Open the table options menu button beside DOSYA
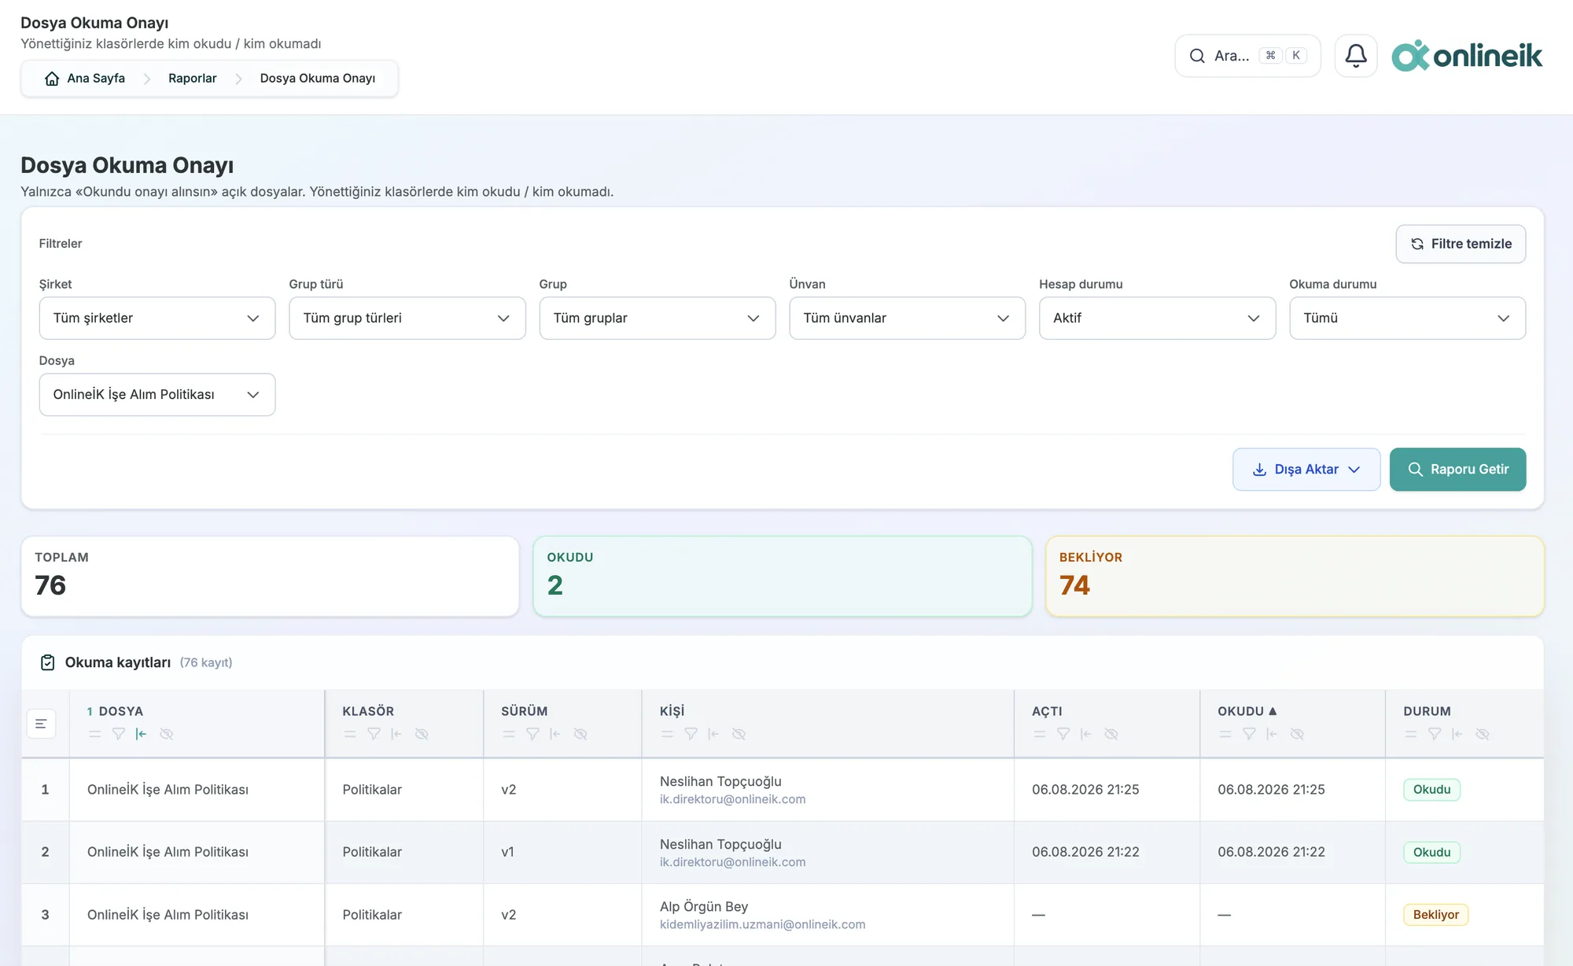This screenshot has width=1573, height=966. 41,724
